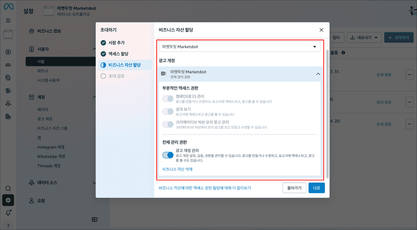Open 사람 in settings sidebar
417x230 pixels.
(61, 62)
